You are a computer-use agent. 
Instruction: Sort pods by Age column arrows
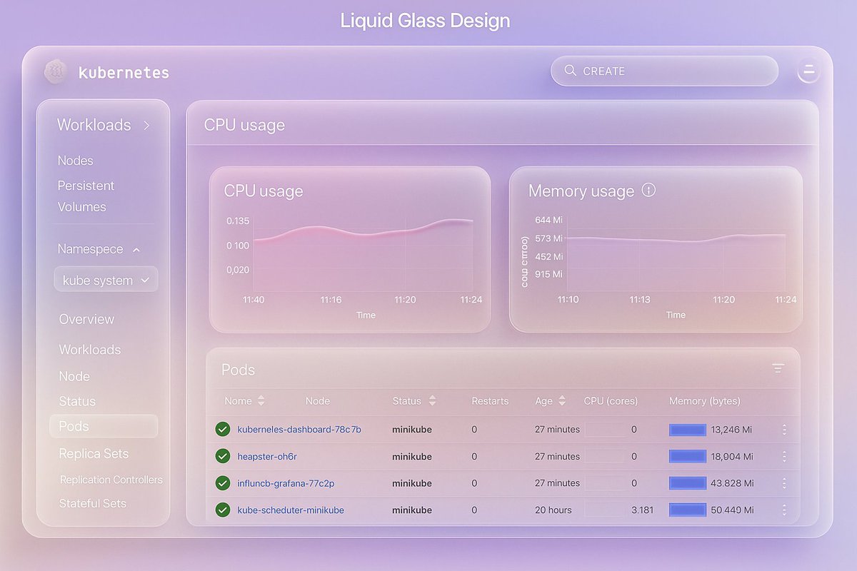pos(562,401)
